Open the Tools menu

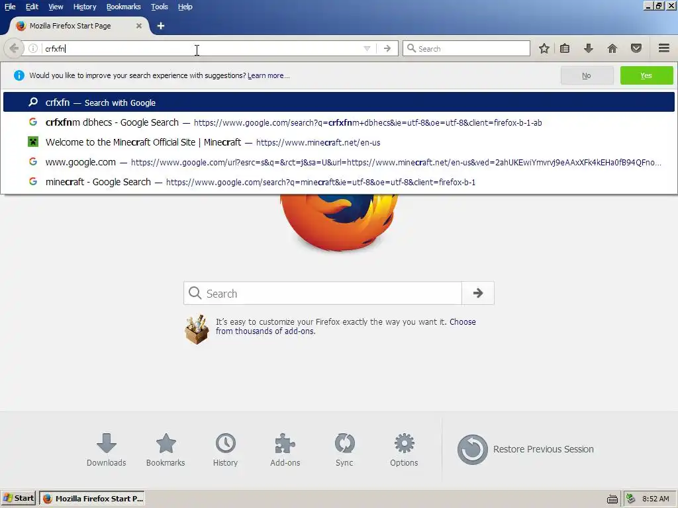[159, 7]
